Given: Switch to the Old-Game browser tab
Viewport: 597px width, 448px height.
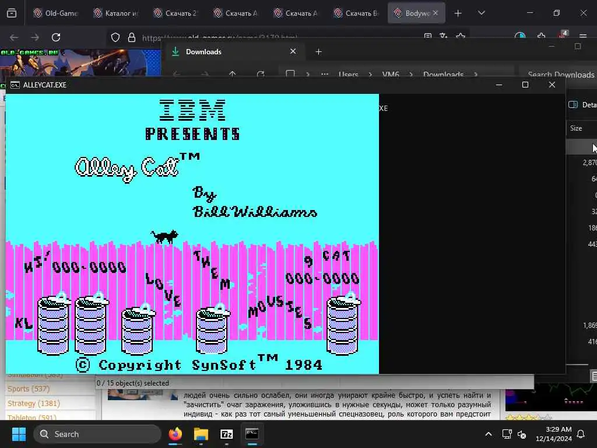Looking at the screenshot, I should pyautogui.click(x=56, y=13).
